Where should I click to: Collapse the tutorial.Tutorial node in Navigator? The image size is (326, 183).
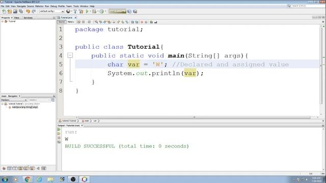tap(2, 104)
